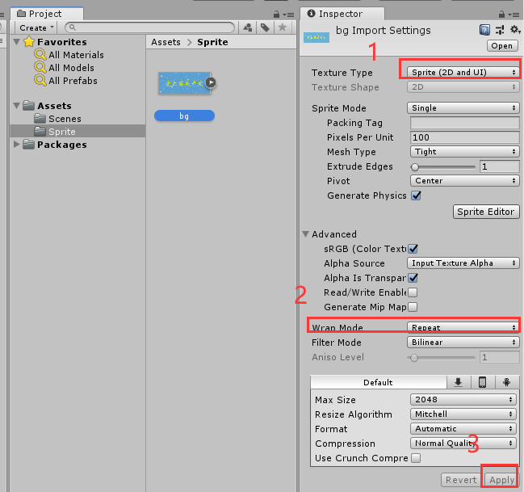Click the All Prefabs search icon
Screen dimensions: 524x492
pos(40,81)
